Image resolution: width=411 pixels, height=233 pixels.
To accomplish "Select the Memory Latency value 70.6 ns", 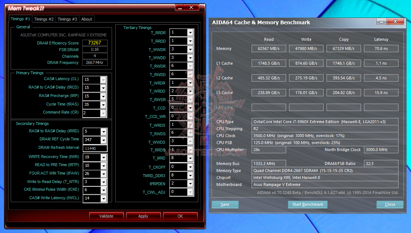I will tap(381, 49).
